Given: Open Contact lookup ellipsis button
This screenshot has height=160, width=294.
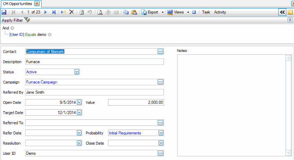Looking at the screenshot, I should tap(160, 52).
